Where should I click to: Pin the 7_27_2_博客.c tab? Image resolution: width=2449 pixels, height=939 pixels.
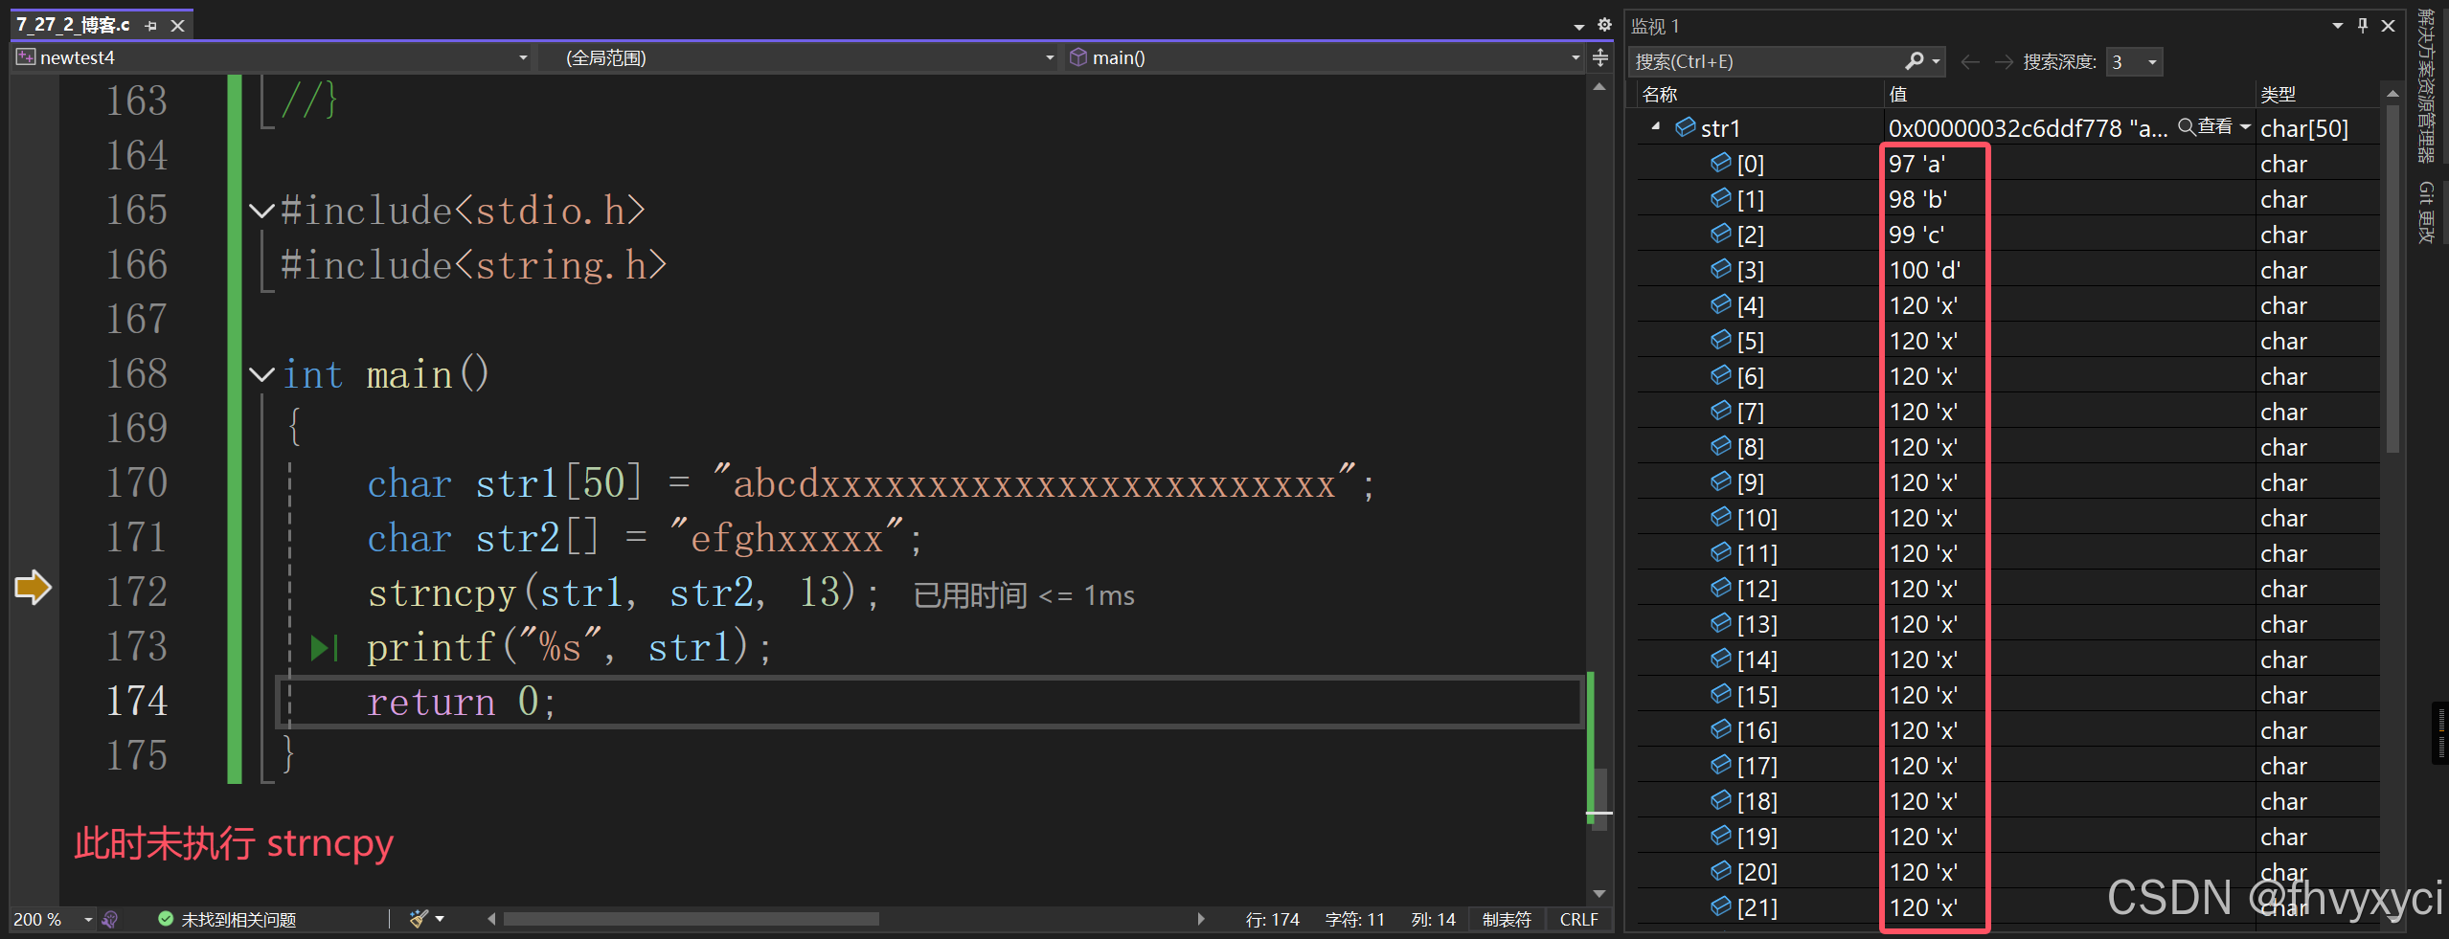click(x=150, y=26)
